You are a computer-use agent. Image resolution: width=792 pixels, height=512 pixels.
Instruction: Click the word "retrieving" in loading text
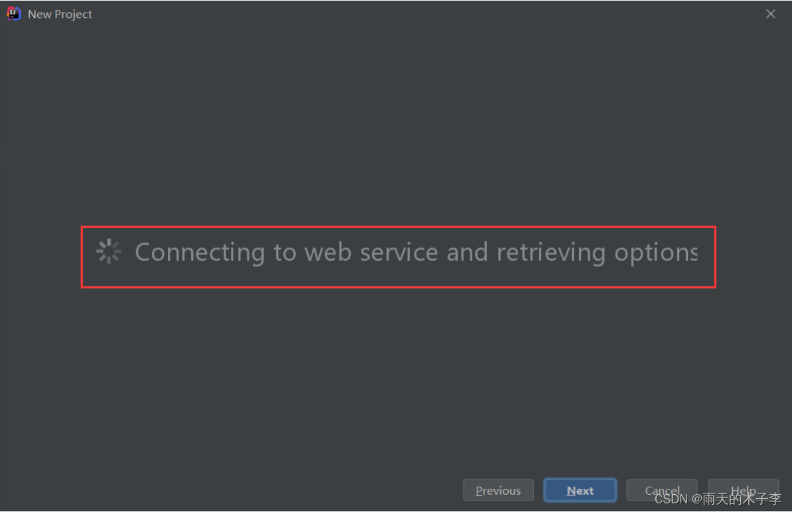pyautogui.click(x=551, y=252)
